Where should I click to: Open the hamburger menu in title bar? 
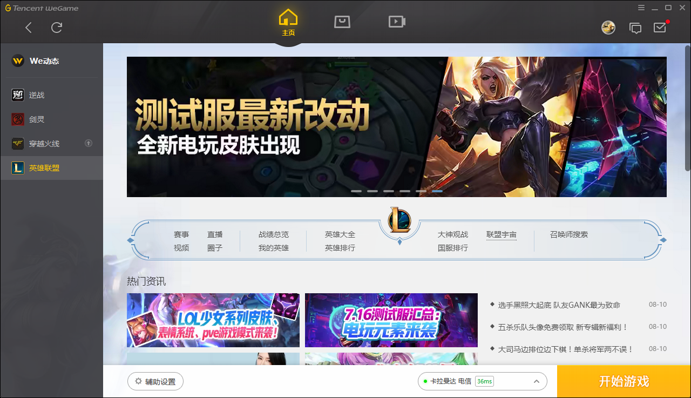pos(641,8)
